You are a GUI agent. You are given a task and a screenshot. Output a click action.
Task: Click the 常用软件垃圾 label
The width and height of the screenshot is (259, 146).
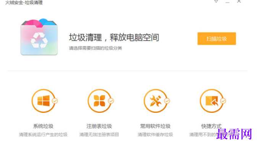click(155, 126)
